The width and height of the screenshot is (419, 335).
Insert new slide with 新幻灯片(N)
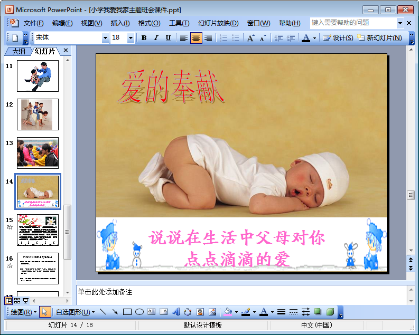380,38
